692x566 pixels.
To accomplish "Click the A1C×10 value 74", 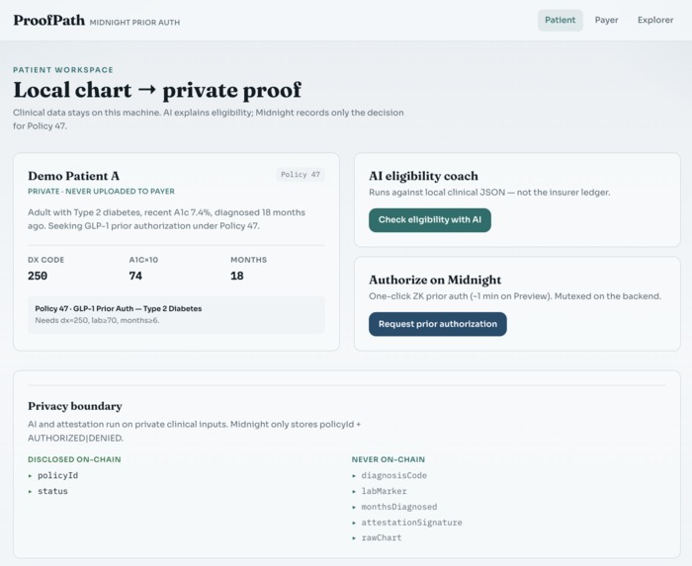I will pyautogui.click(x=135, y=276).
